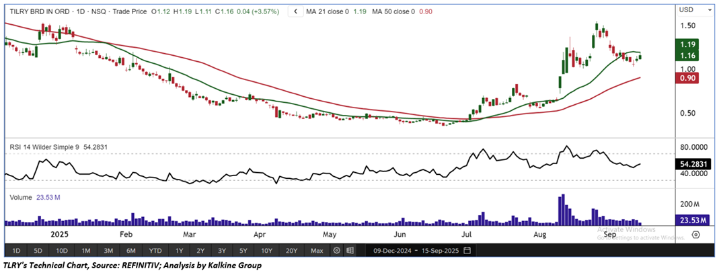
Task: Switch to 5Y range
Action: pyautogui.click(x=243, y=251)
